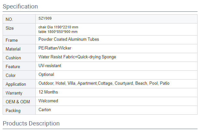The width and height of the screenshot is (206, 131).
Task: Click the OEM & ODM row label
Action: (18, 102)
